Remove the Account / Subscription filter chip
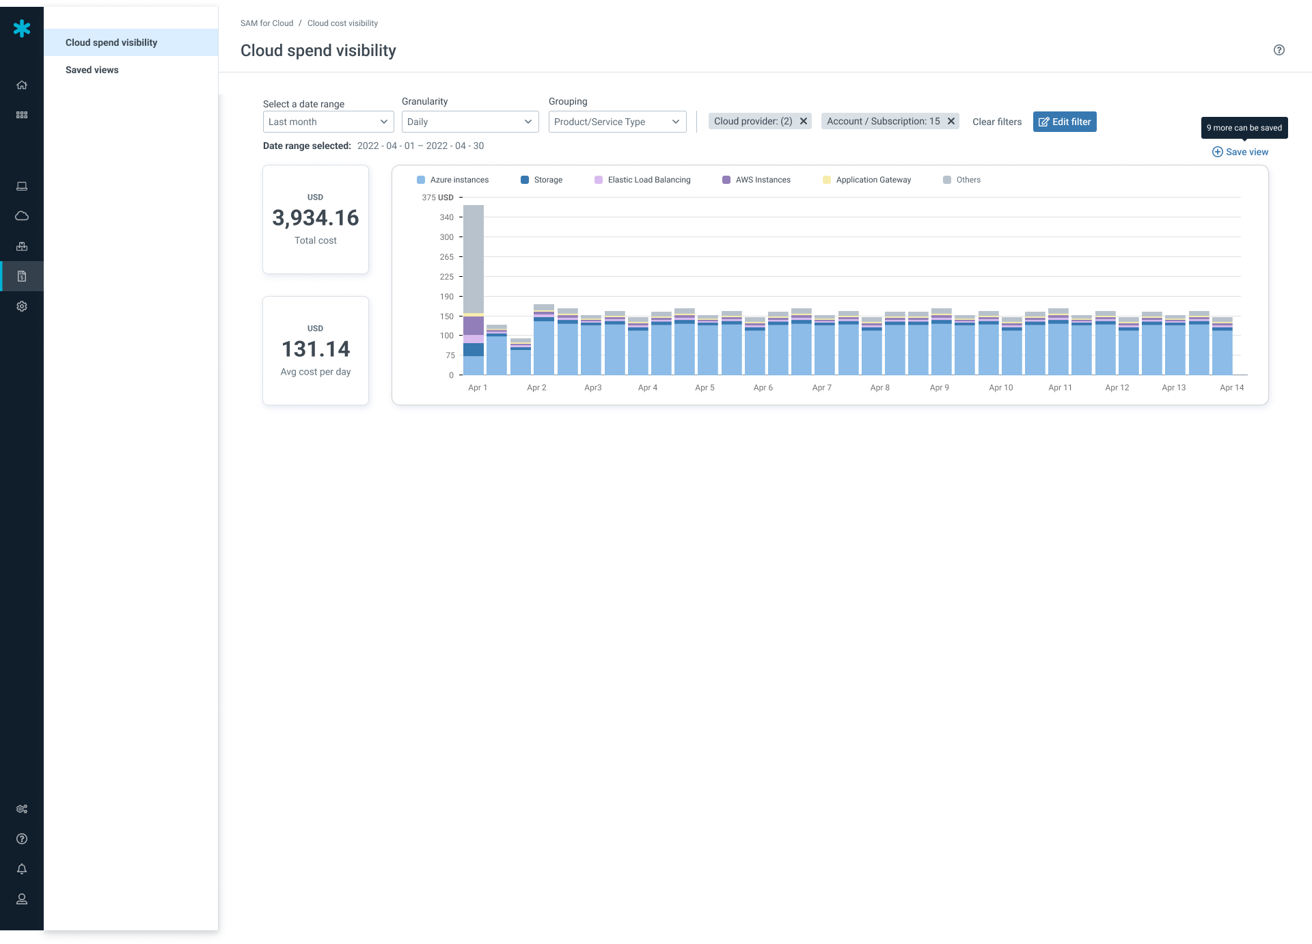Viewport: 1312px width, 944px height. coord(951,121)
